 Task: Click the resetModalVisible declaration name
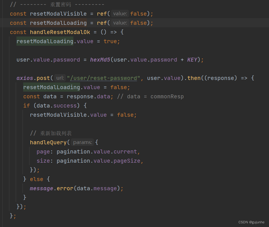(58, 14)
